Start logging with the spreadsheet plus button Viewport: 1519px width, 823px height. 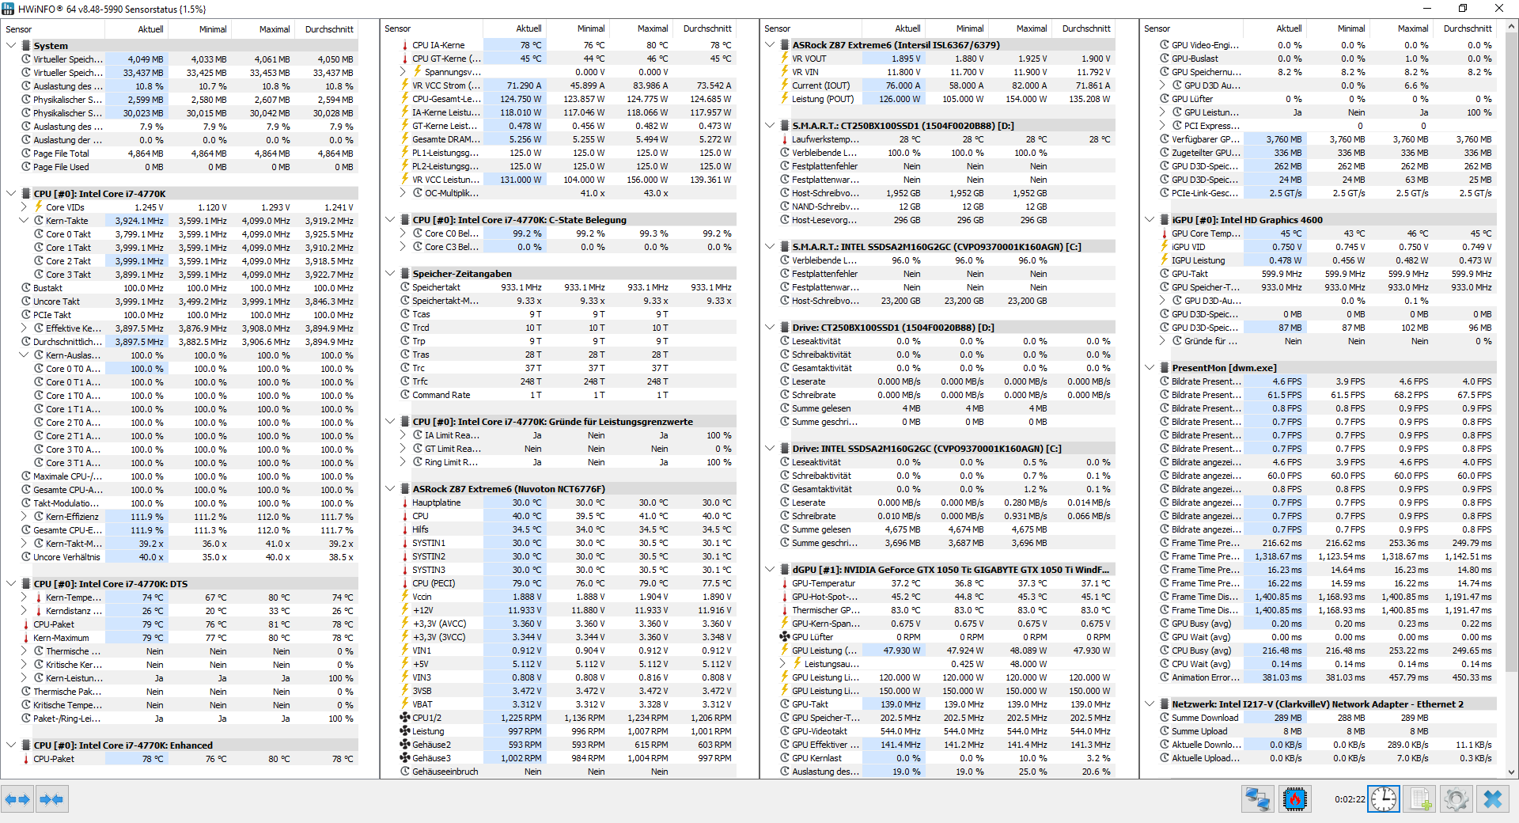coord(1420,799)
